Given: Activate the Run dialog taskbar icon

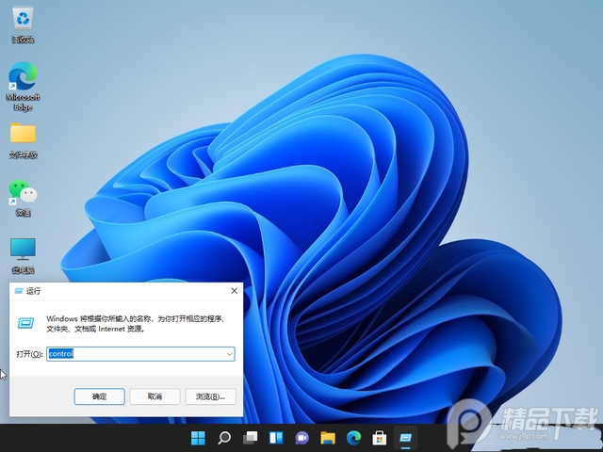Looking at the screenshot, I should click(x=406, y=437).
